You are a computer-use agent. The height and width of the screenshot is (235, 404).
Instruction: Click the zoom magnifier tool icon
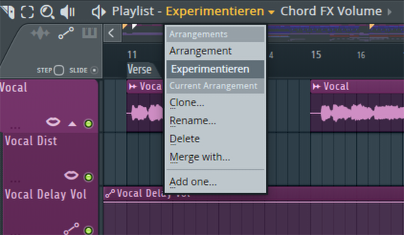click(x=47, y=11)
